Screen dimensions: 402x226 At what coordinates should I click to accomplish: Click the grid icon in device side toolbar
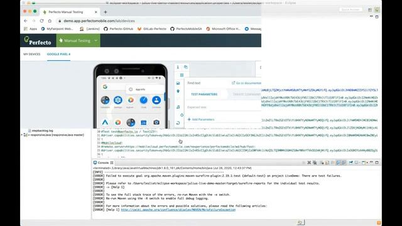click(182, 75)
